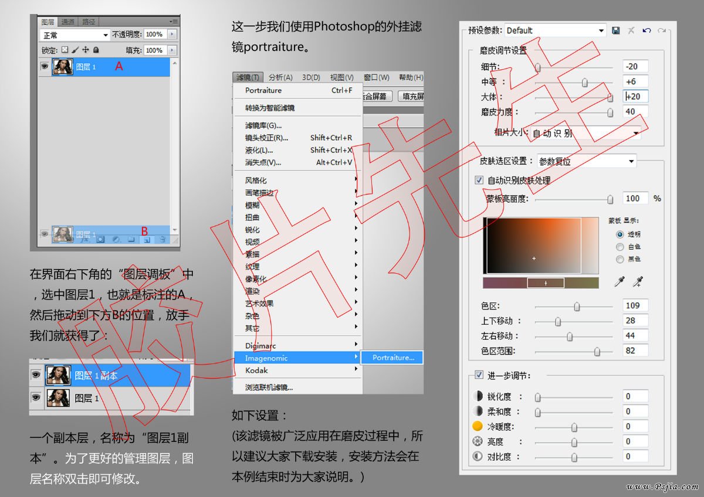Toggle visibility of 图层 1 副本 layer
704x497 pixels.
point(36,375)
